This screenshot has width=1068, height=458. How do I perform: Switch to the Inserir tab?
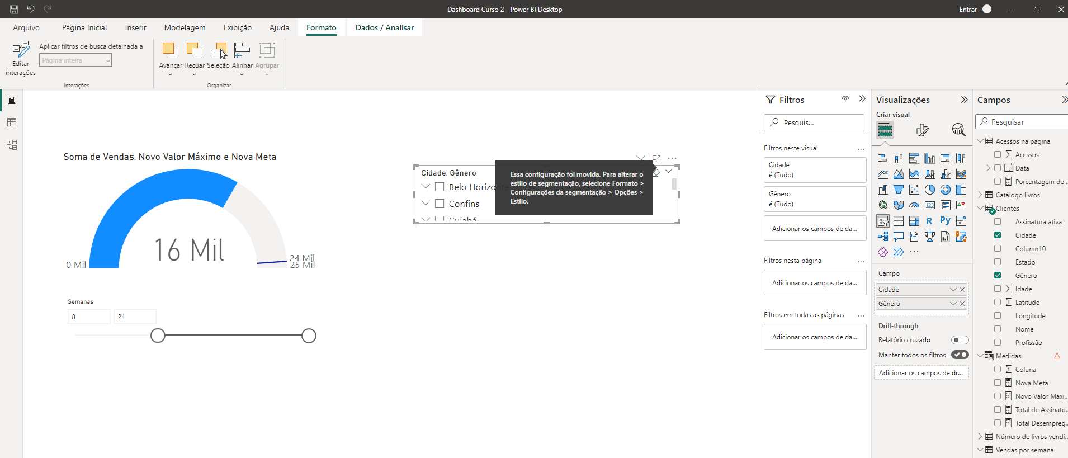coord(136,27)
